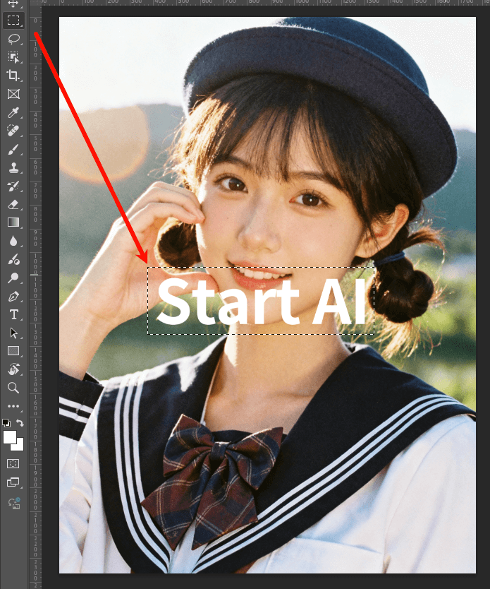490x589 pixels.
Task: Activate the Object Selection tool
Action: 13,57
